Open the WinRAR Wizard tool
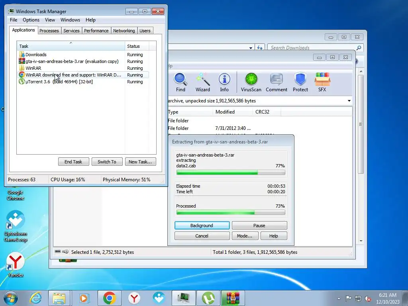Screen dimensions: 408x306 pyautogui.click(x=203, y=82)
